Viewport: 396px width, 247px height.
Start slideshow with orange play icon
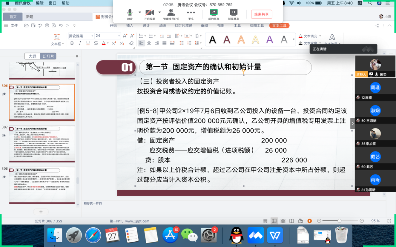310,221
